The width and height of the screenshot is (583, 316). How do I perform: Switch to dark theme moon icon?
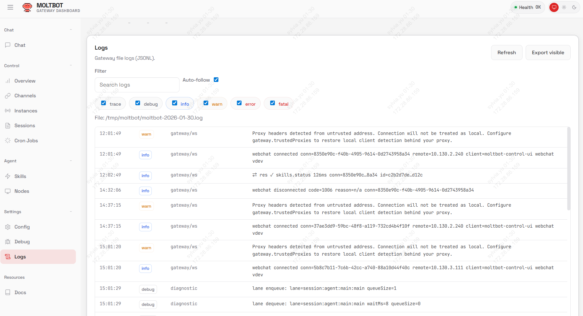pos(574,7)
